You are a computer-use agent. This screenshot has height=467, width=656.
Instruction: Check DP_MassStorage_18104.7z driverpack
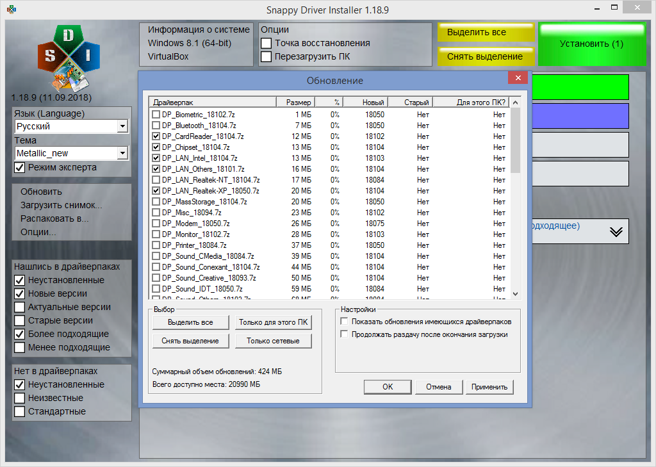pos(156,201)
